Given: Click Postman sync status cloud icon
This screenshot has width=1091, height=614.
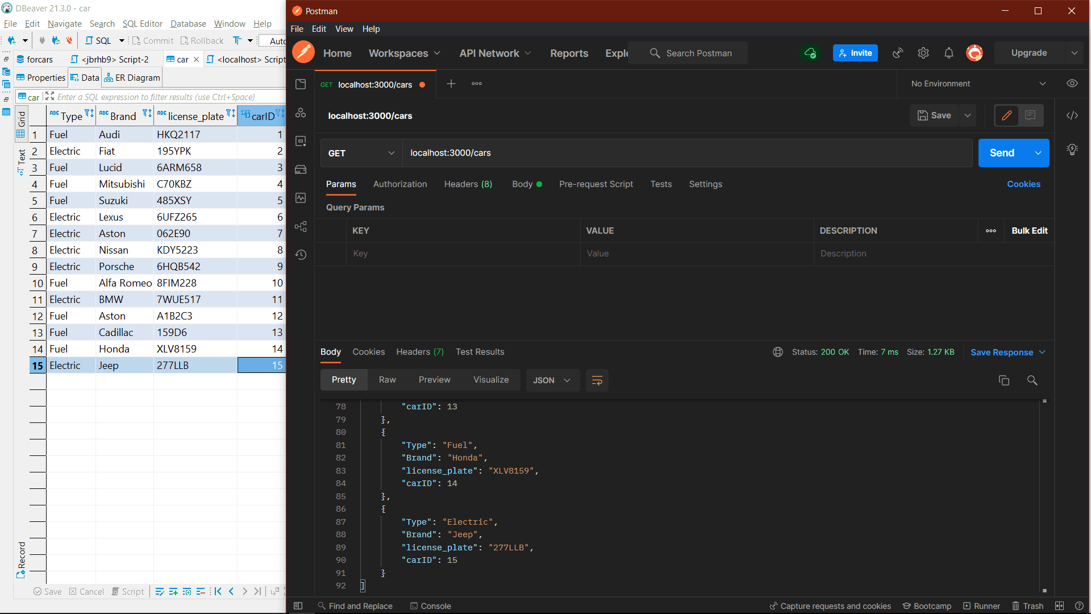Looking at the screenshot, I should pos(810,53).
